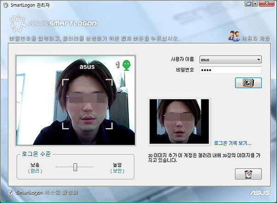Click the 비밀번호 field label

point(185,70)
